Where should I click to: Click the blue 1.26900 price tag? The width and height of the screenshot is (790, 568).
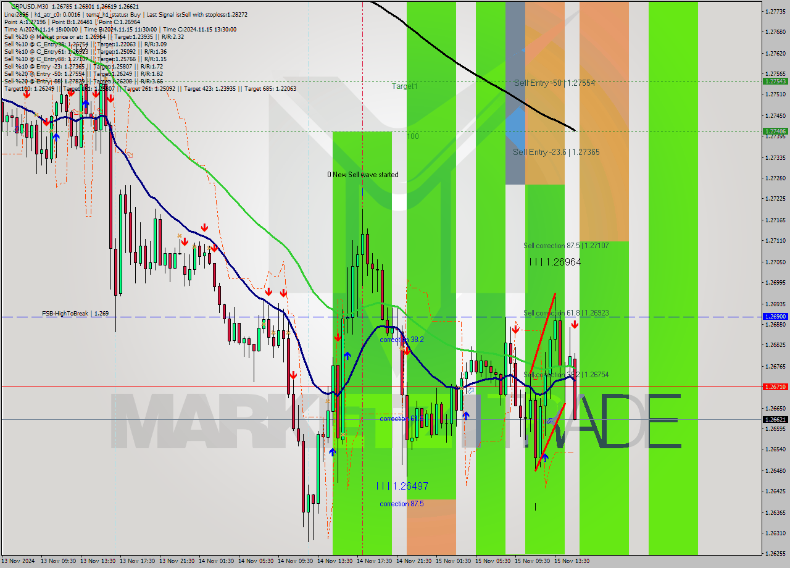point(775,316)
